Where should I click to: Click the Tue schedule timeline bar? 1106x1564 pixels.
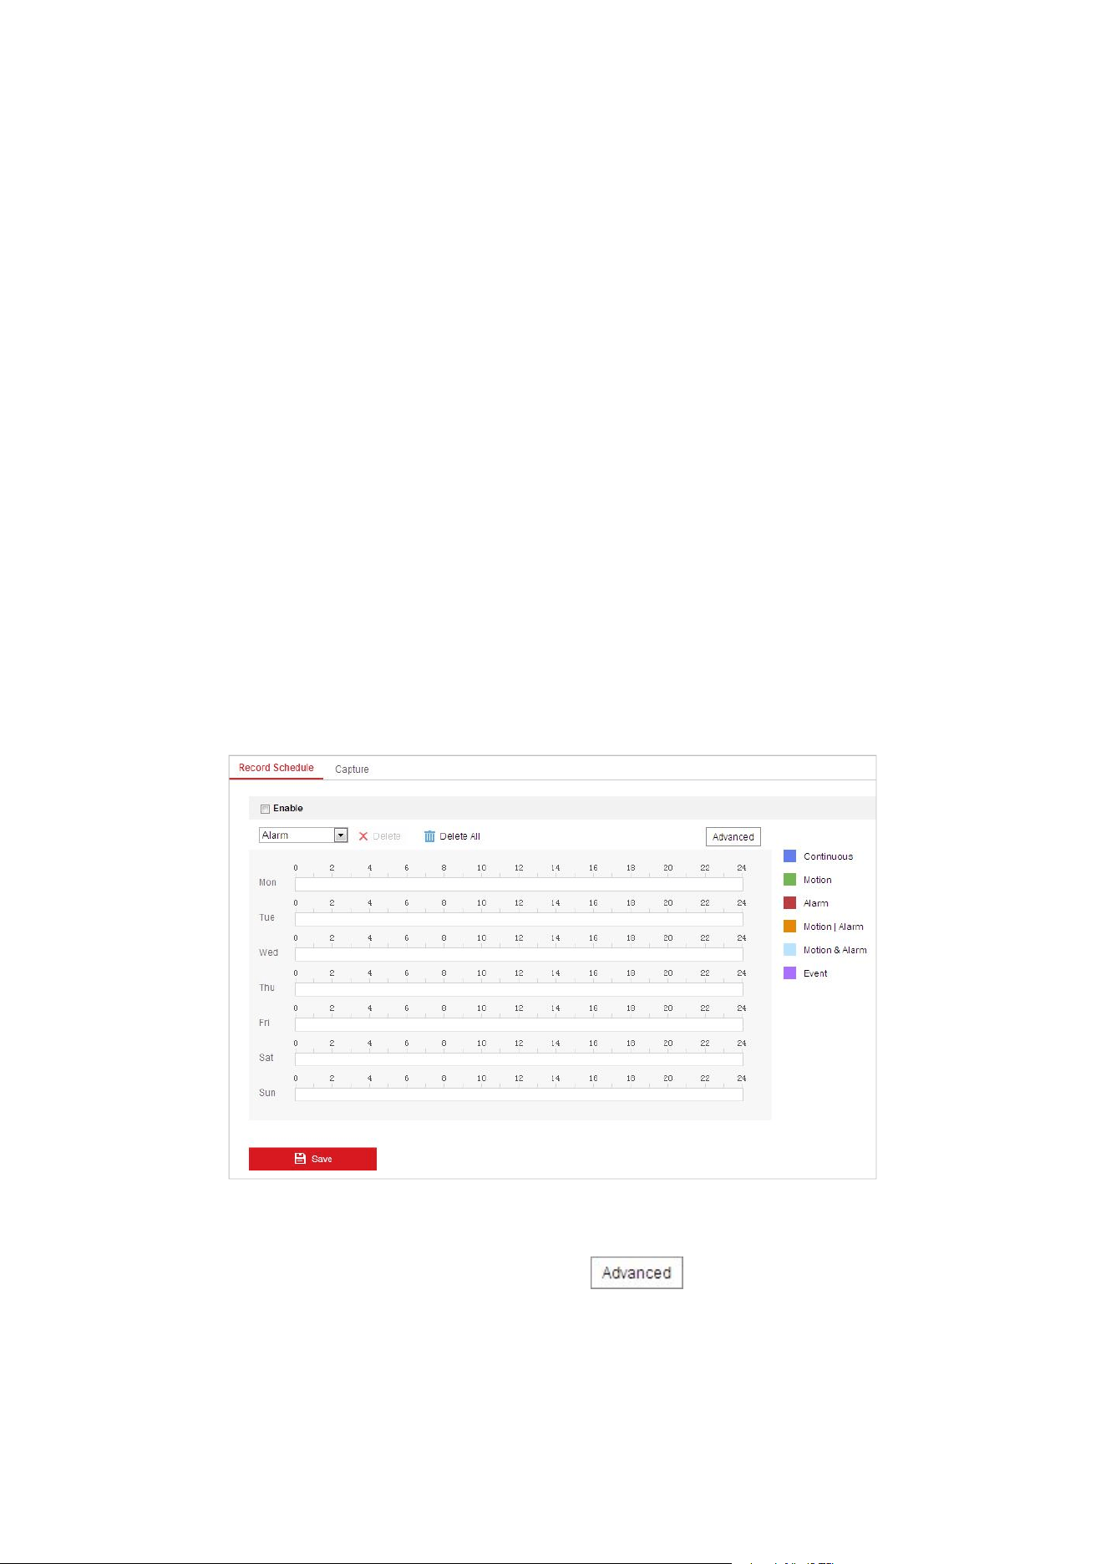click(519, 919)
